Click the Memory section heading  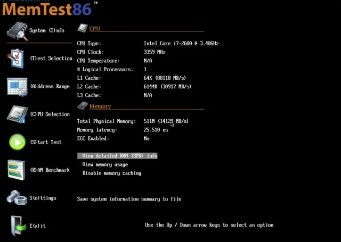100,106
